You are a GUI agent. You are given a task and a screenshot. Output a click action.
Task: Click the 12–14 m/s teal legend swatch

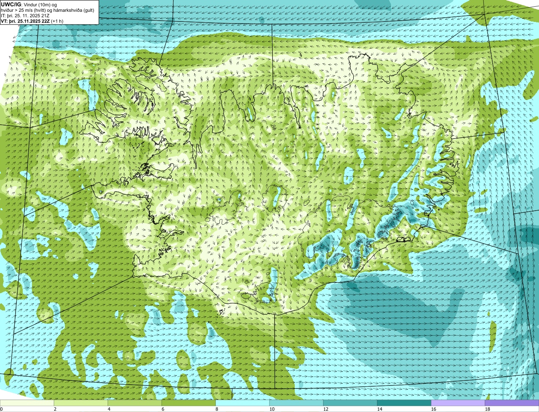[x=350, y=403]
